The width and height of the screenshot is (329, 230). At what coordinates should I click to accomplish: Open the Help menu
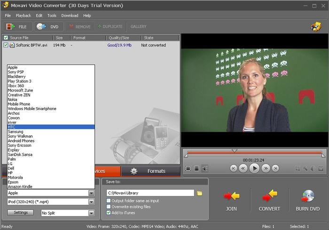[87, 16]
